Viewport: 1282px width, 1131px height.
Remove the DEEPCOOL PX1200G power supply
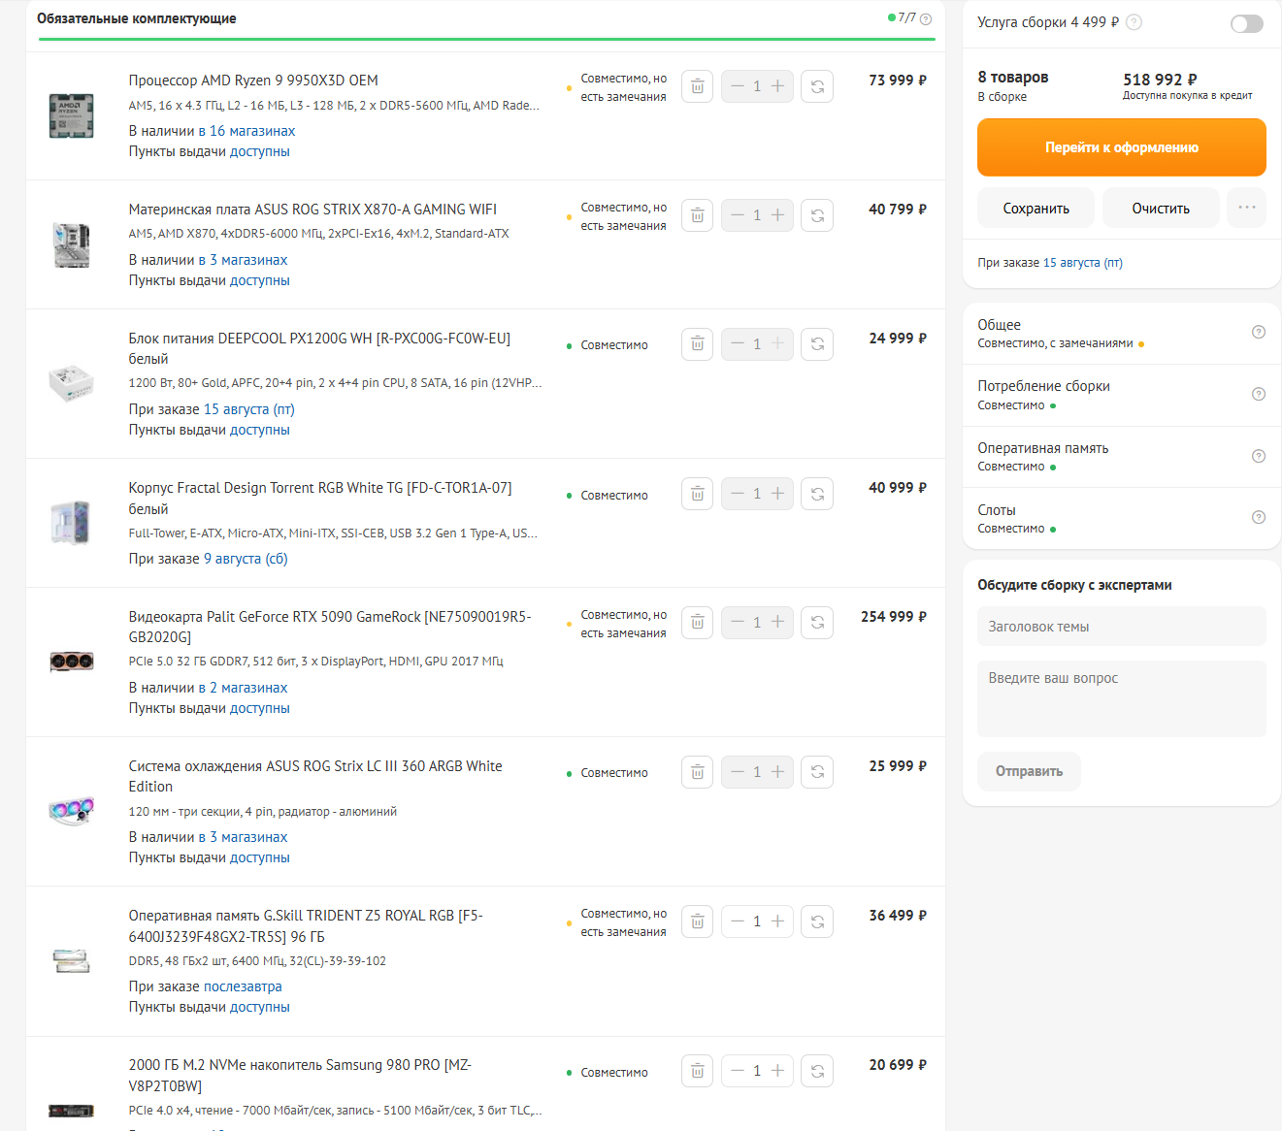click(697, 344)
